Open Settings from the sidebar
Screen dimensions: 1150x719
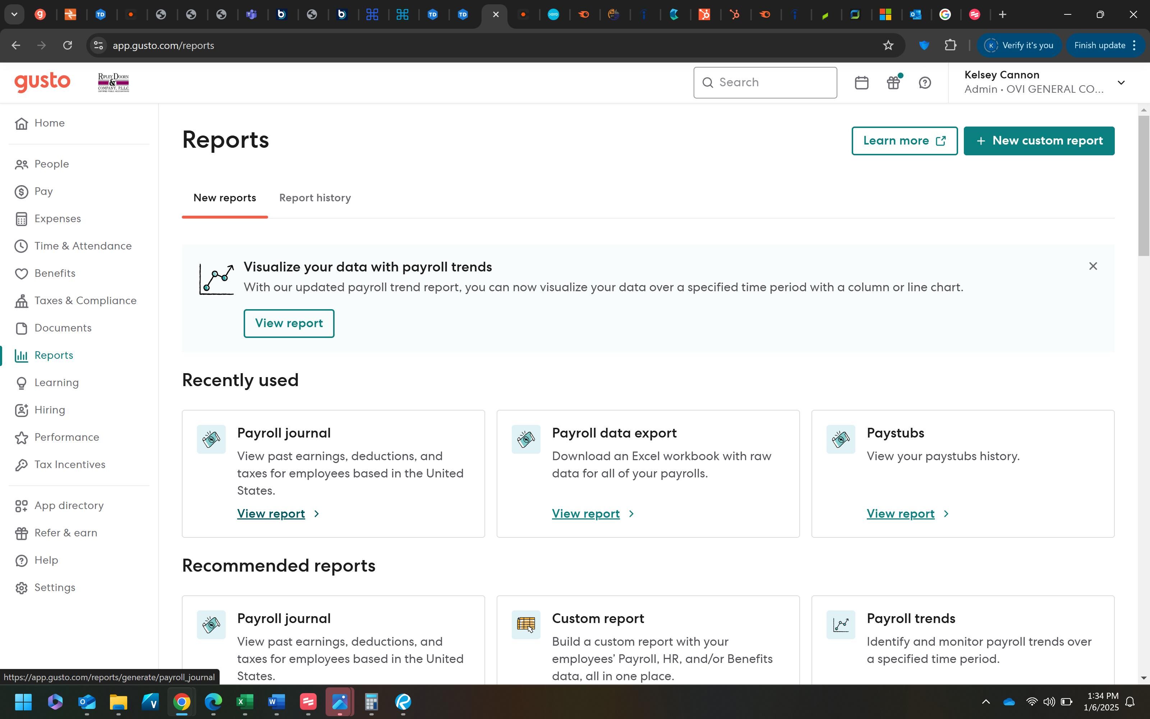55,587
